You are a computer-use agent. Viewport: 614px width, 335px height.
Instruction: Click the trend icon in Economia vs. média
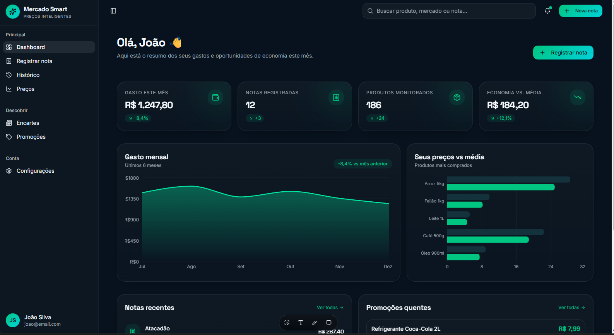[578, 97]
